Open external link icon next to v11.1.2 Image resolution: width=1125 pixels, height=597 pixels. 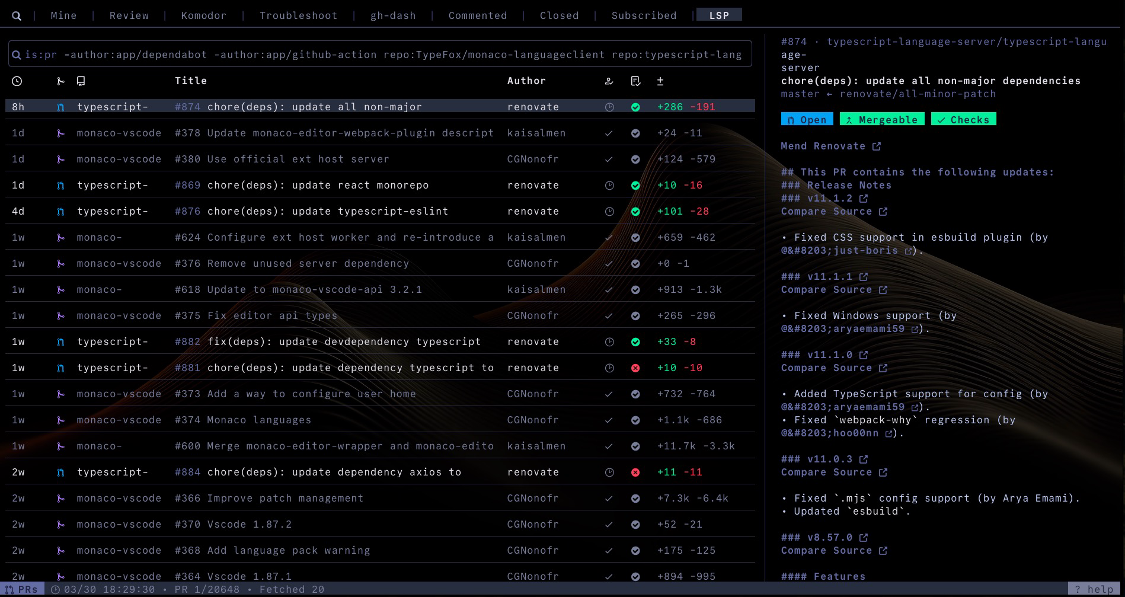tap(864, 199)
